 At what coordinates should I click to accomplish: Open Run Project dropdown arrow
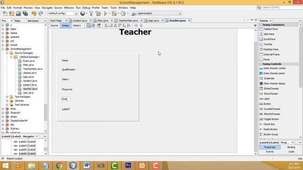click(x=109, y=13)
